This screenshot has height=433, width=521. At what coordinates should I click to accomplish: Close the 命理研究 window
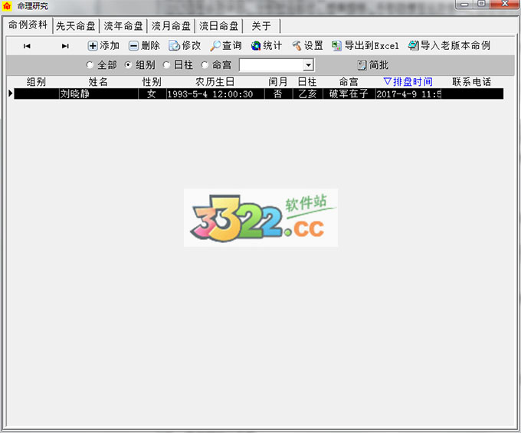pyautogui.click(x=504, y=4)
